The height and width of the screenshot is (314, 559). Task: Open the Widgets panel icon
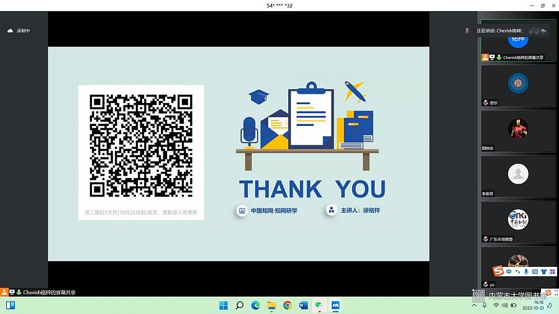coord(11,305)
